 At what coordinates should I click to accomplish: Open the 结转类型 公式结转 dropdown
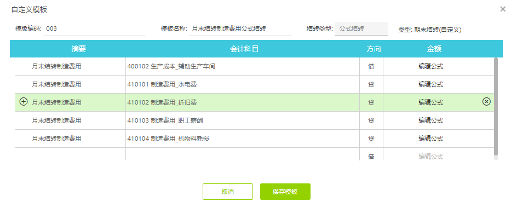coord(361,28)
